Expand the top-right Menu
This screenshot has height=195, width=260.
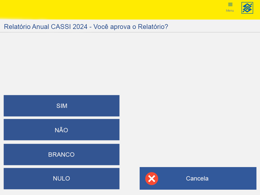tap(230, 7)
